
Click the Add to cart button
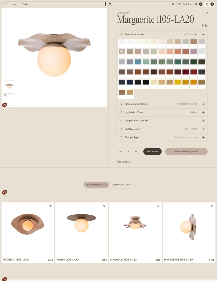point(152,151)
